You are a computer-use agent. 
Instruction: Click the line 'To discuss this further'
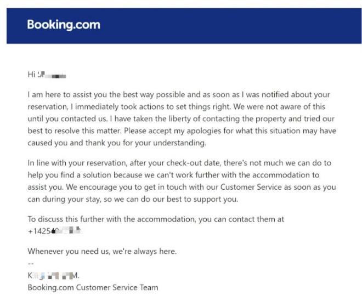156,219
